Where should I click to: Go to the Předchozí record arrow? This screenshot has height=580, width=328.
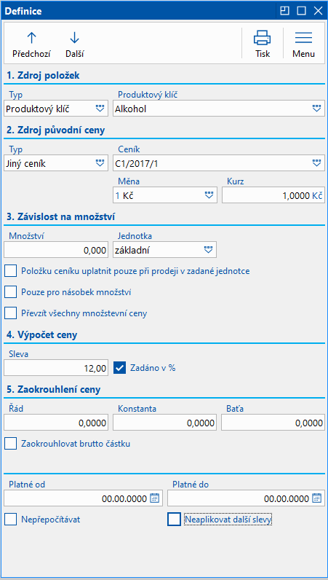tap(31, 38)
